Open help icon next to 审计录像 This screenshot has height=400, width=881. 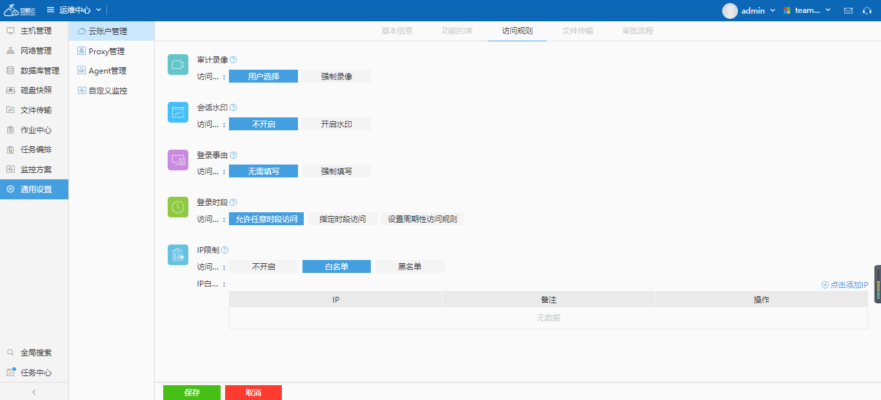click(x=233, y=60)
